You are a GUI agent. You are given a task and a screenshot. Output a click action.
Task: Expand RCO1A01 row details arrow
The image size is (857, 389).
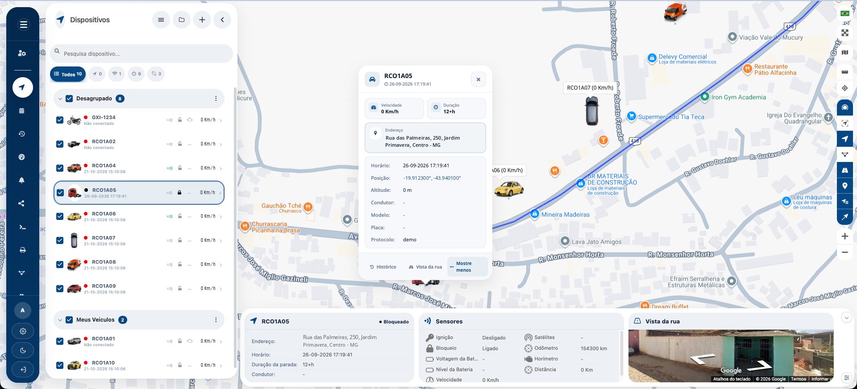click(x=221, y=342)
